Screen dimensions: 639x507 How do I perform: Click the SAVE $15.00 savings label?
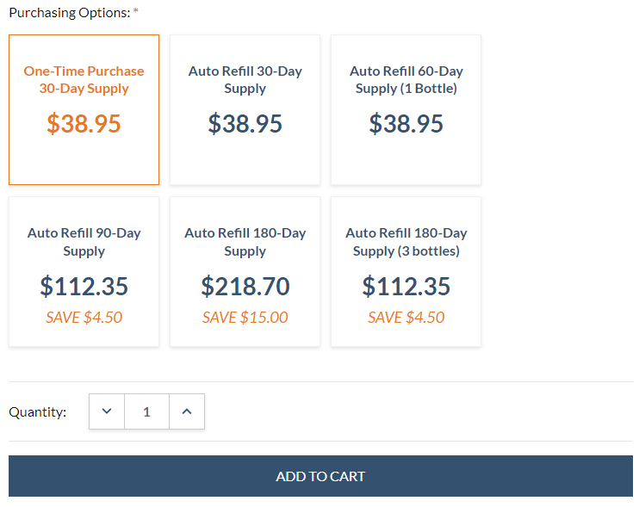[245, 318]
